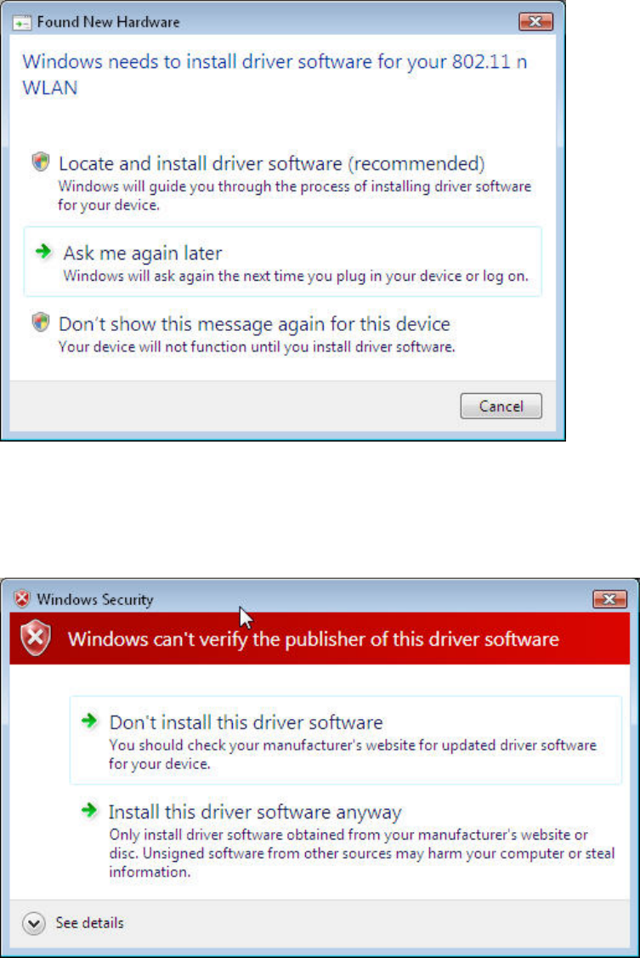Click the red Windows can't verify publisher banner
The height and width of the screenshot is (958, 640).
[320, 638]
